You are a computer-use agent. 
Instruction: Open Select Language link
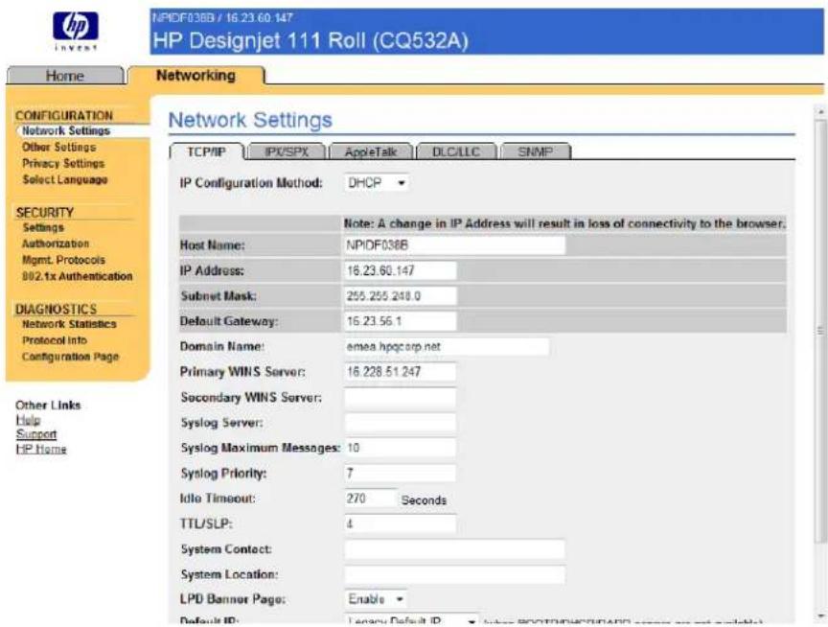pos(65,179)
